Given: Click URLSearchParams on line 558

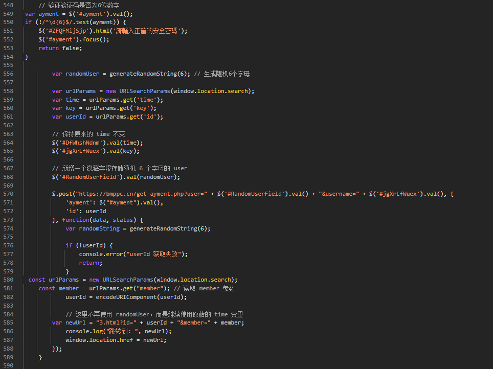Looking at the screenshot, I should pos(145,91).
